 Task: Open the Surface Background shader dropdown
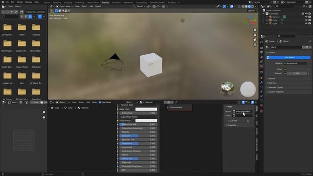pos(295,63)
